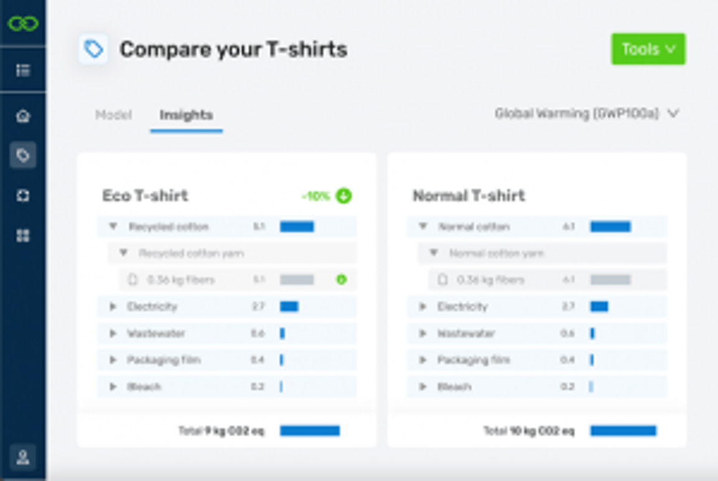Click the tag icon next to Compare your T-shirts
The width and height of the screenshot is (718, 481).
click(x=93, y=49)
